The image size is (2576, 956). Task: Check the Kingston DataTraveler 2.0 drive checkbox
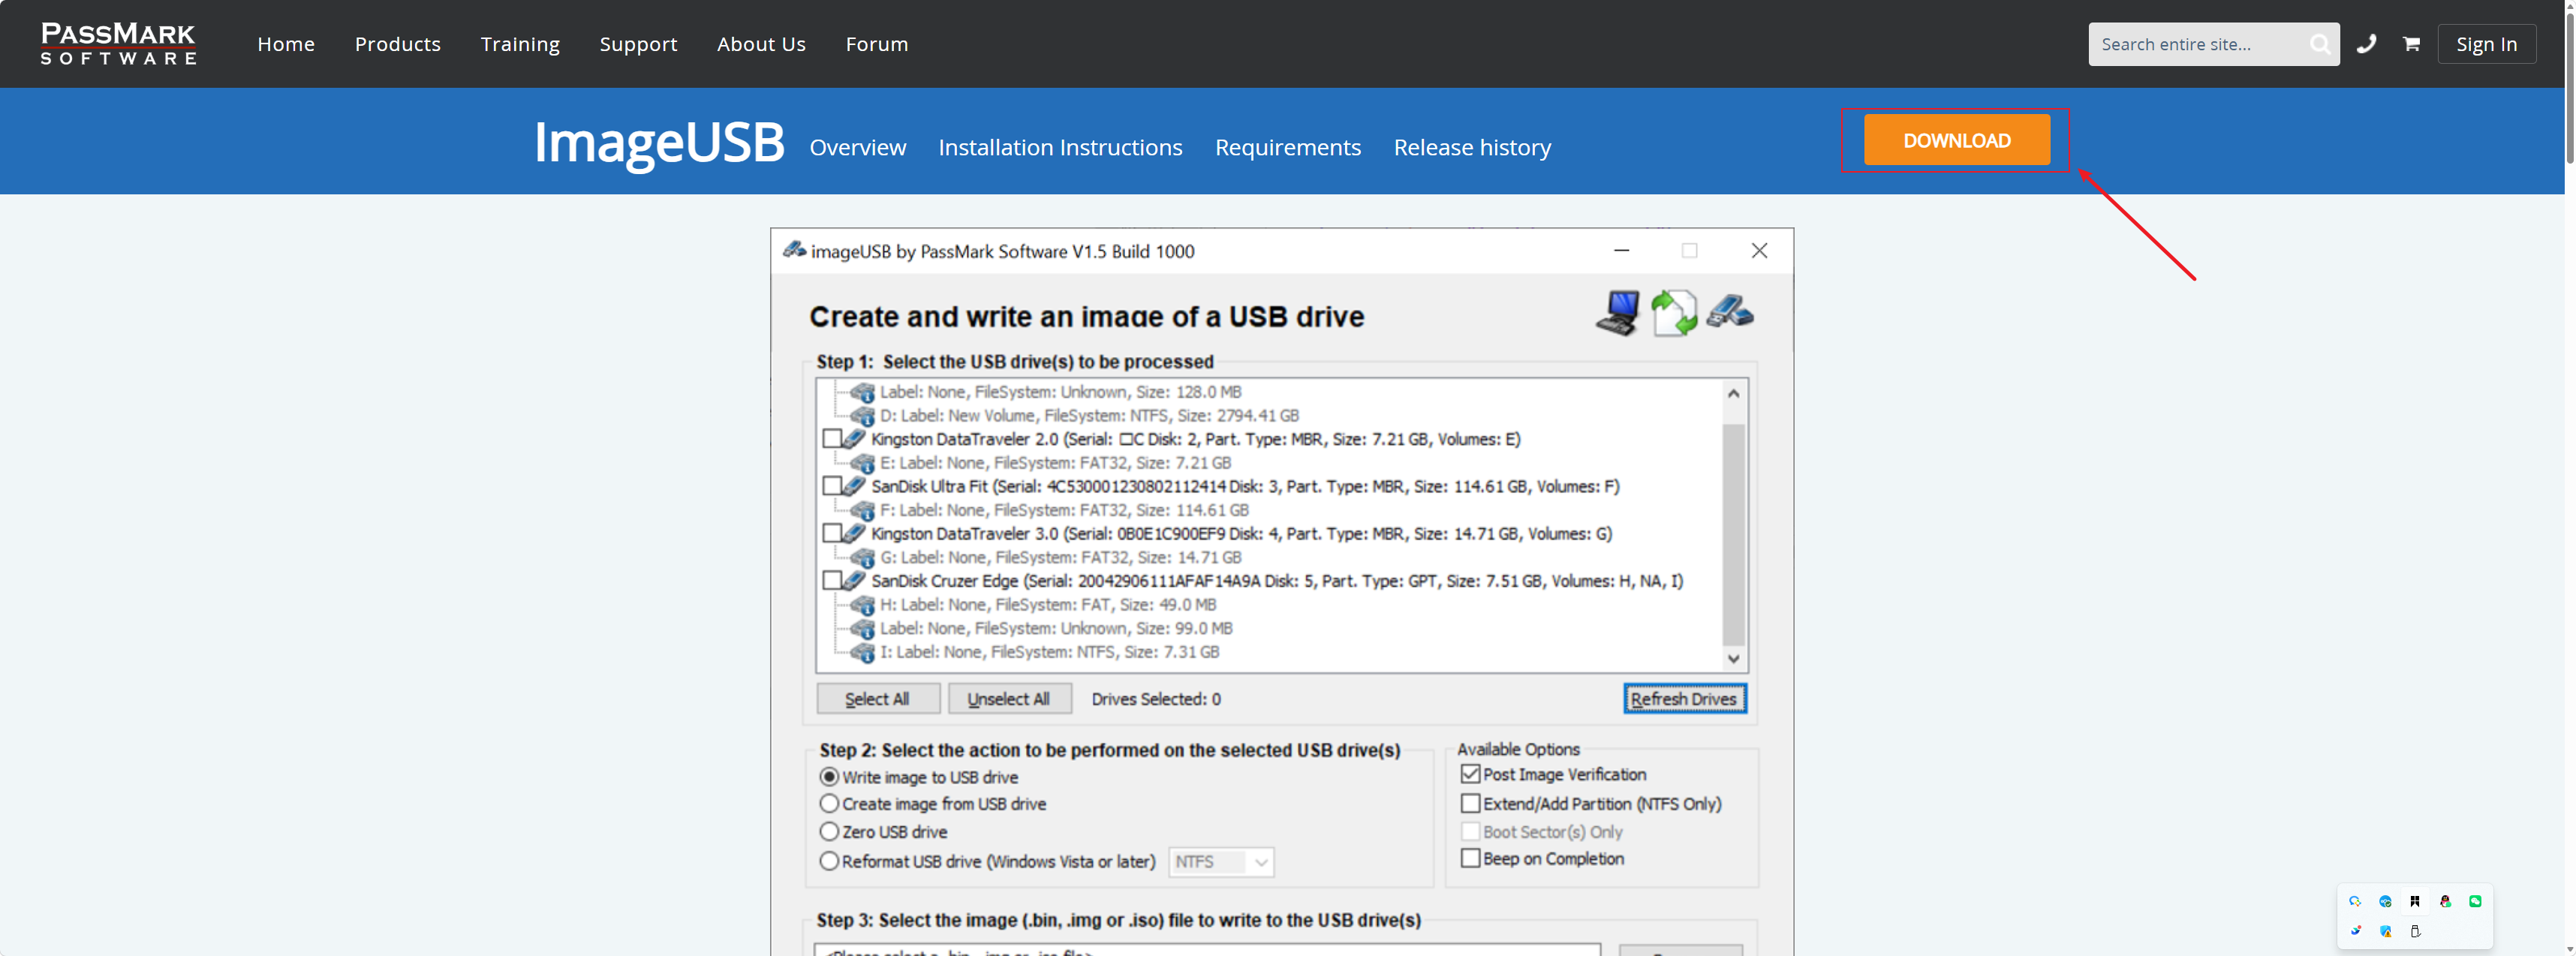(x=832, y=439)
